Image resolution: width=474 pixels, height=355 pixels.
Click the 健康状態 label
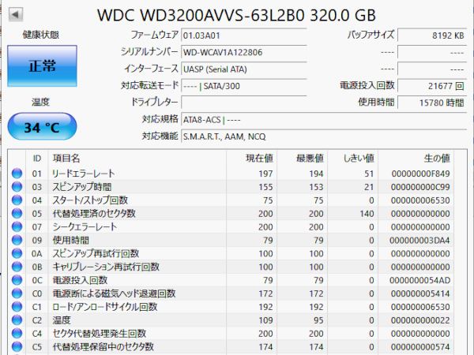(x=41, y=35)
